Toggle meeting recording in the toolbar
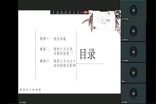156x104 pixels. pyautogui.click(x=70, y=12)
